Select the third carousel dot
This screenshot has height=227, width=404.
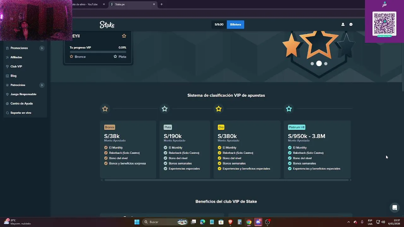pyautogui.click(x=326, y=64)
